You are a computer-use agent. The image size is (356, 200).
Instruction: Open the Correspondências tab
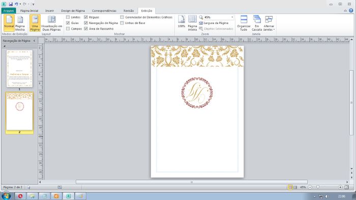click(x=104, y=11)
